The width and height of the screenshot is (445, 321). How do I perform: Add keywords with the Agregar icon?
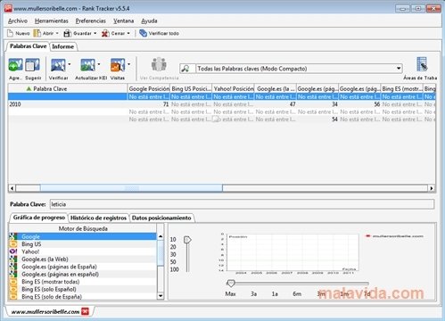click(x=15, y=65)
